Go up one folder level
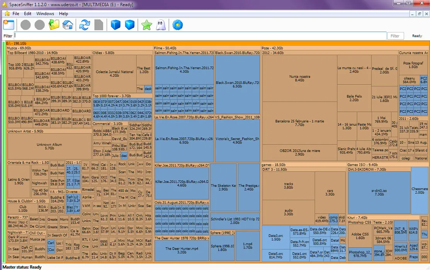This screenshot has width=430, height=270. point(54,25)
